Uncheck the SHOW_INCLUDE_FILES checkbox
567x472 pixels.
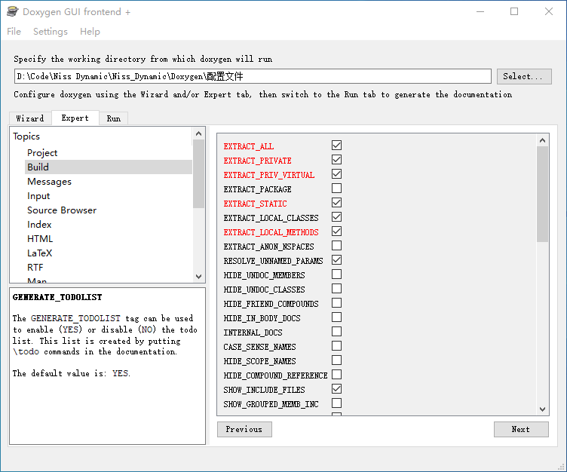pyautogui.click(x=336, y=389)
